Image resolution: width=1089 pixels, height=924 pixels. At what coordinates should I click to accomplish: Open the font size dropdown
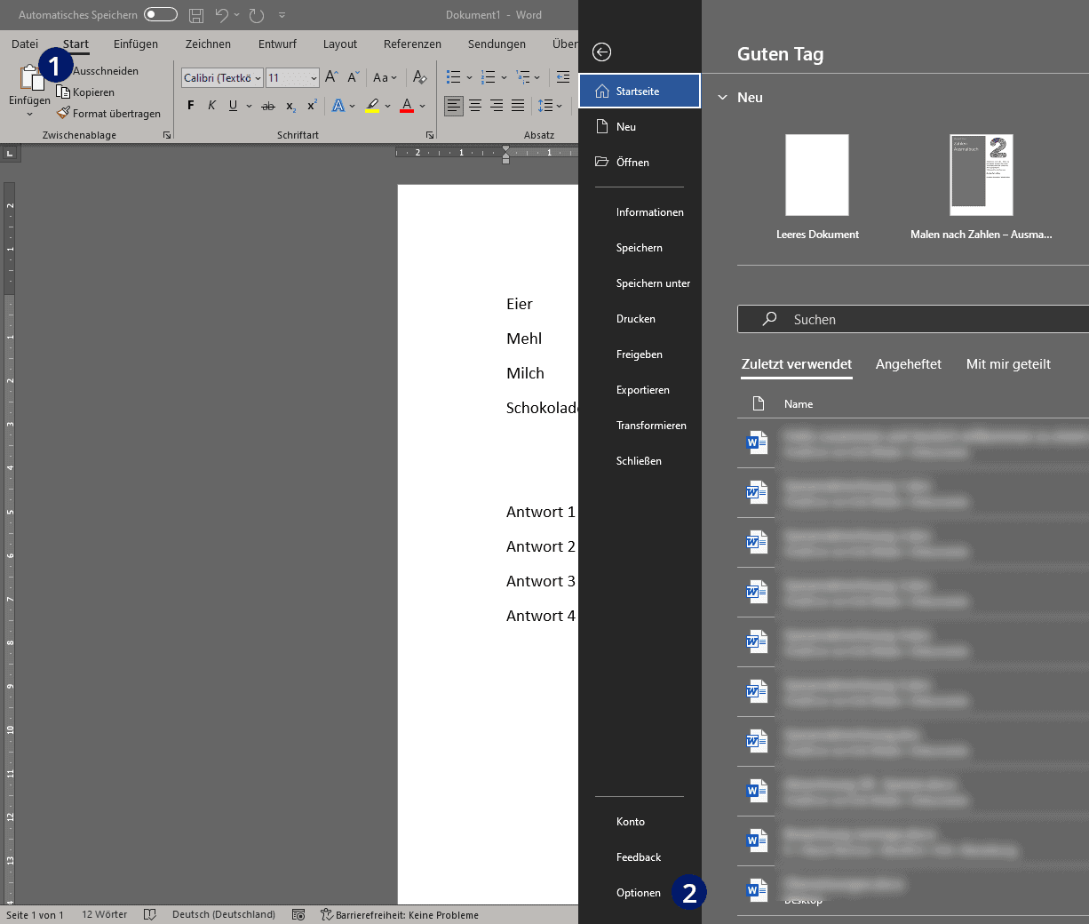292,78
